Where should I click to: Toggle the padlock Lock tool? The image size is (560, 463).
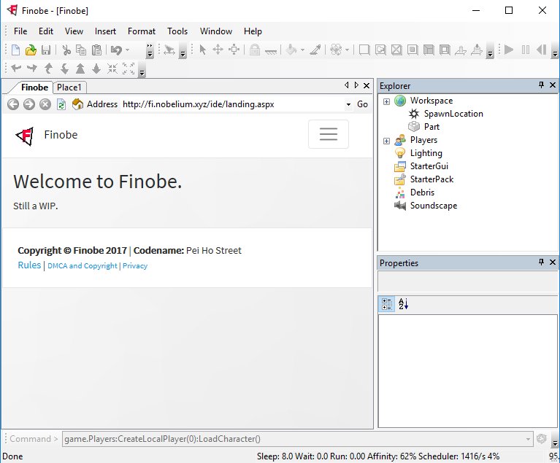(x=255, y=50)
